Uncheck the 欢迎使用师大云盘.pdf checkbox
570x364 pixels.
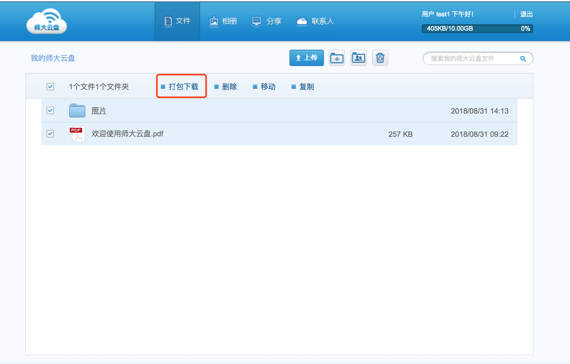(x=50, y=134)
